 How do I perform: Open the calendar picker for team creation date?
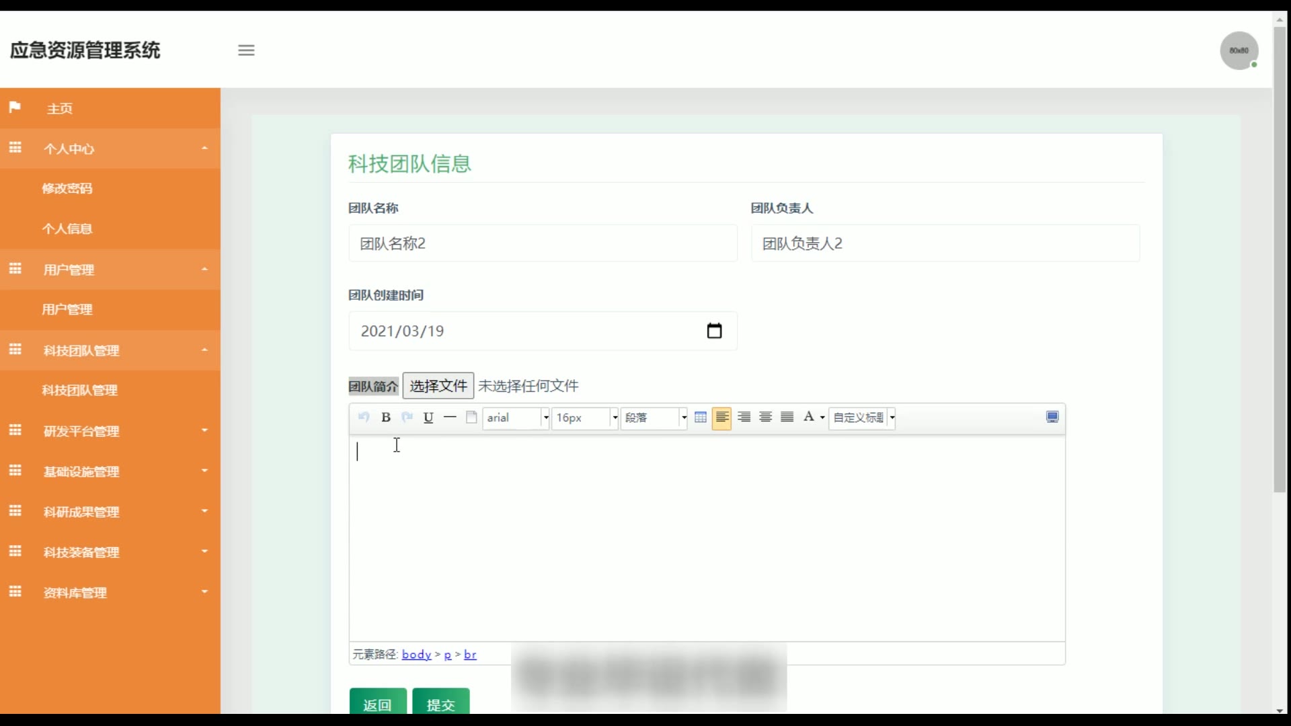click(x=714, y=331)
